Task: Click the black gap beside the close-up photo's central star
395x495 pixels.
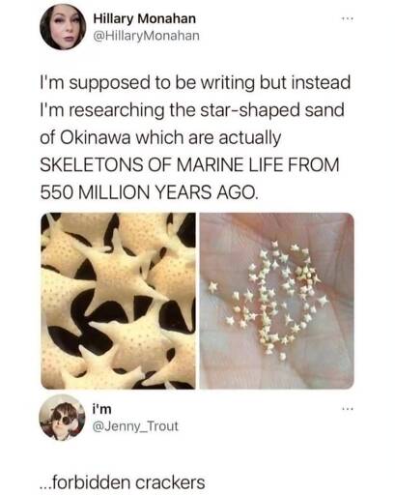Action: pyautogui.click(x=85, y=270)
